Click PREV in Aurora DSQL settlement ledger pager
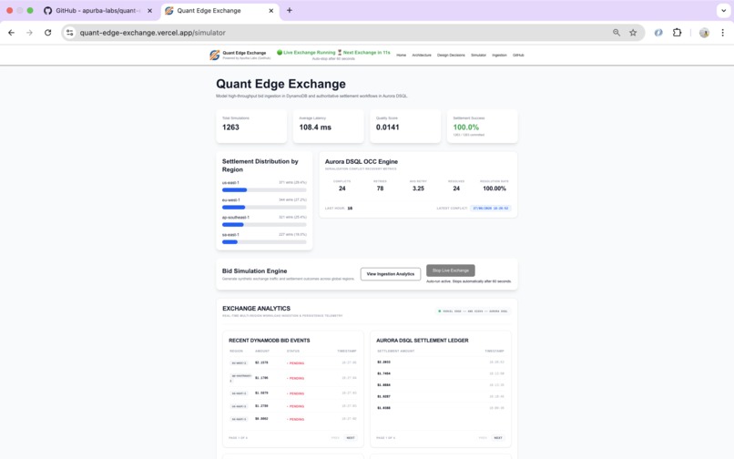734x459 pixels. [x=483, y=438]
